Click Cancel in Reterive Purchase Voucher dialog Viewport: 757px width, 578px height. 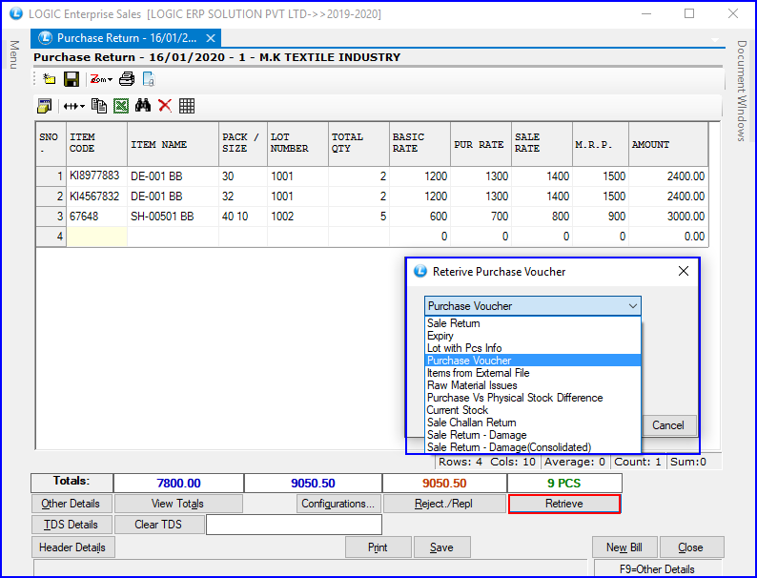(x=668, y=425)
